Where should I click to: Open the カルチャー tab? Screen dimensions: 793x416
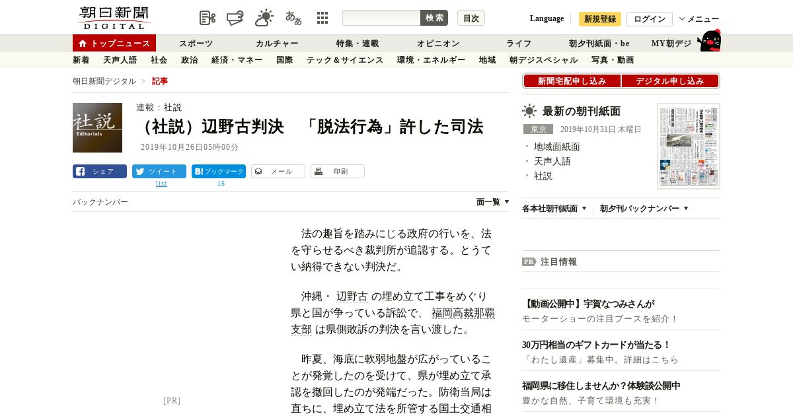(x=277, y=43)
